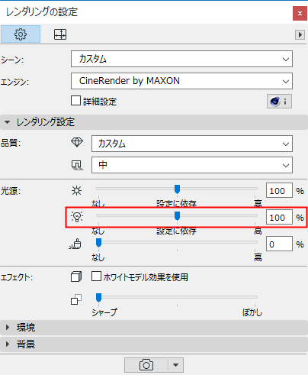Enable ホワイトモデル効果を使用 checkbox
The height and width of the screenshot is (375, 308).
(96, 276)
